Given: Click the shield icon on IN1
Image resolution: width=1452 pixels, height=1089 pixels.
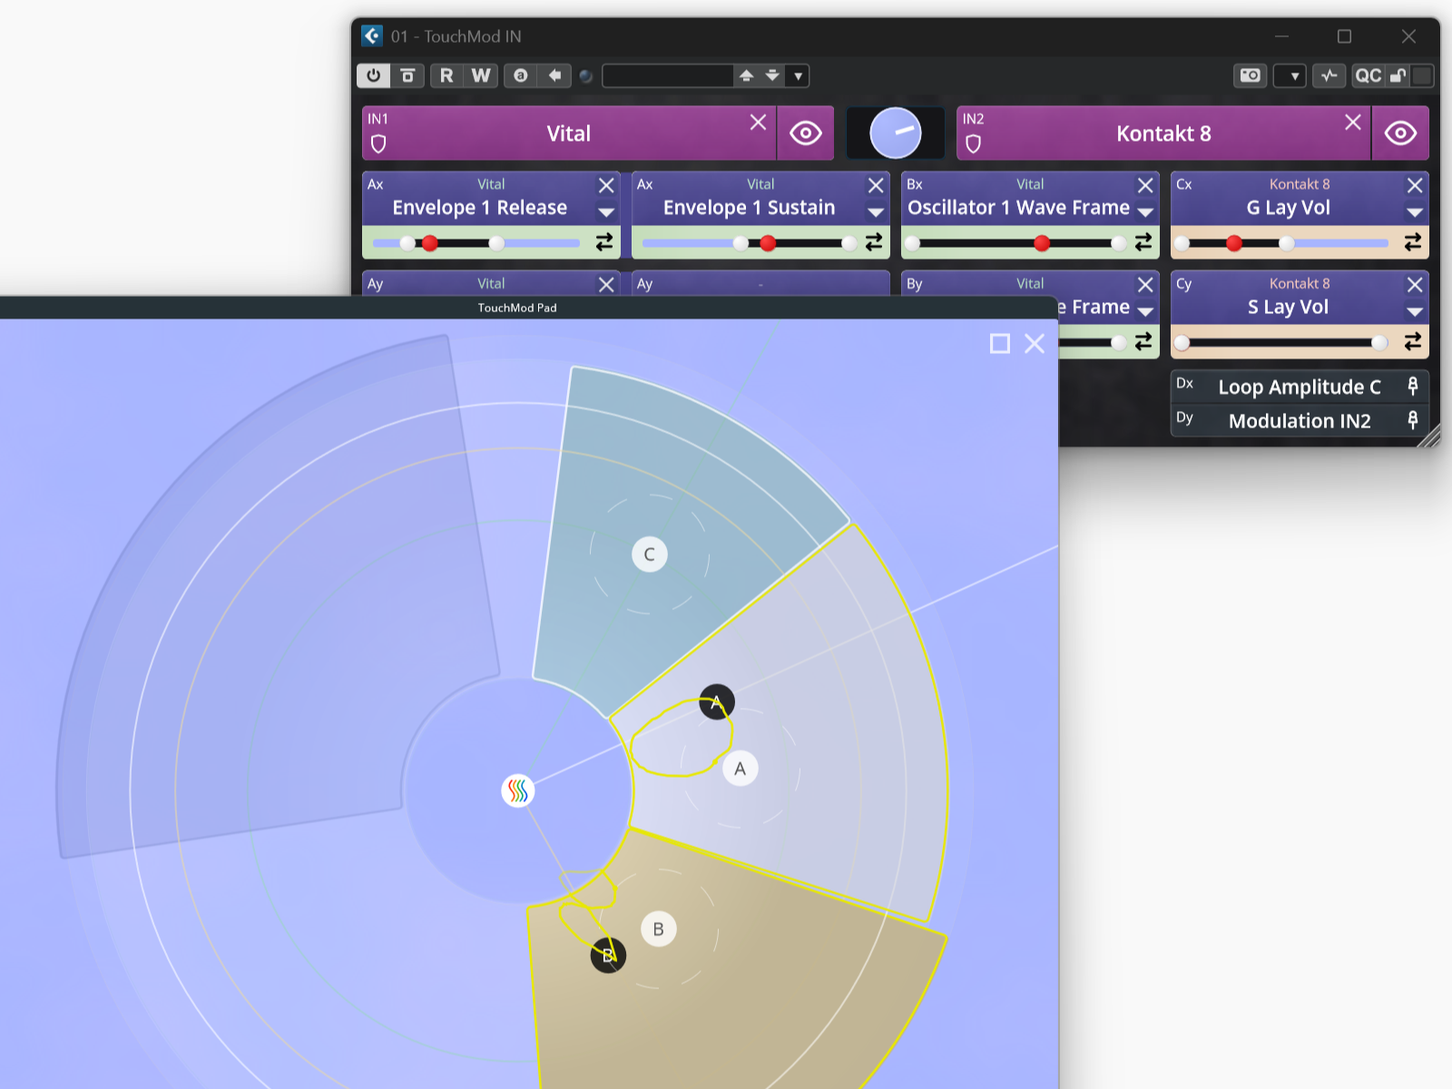Looking at the screenshot, I should [379, 143].
